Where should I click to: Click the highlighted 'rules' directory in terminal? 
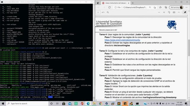coord(50,97)
